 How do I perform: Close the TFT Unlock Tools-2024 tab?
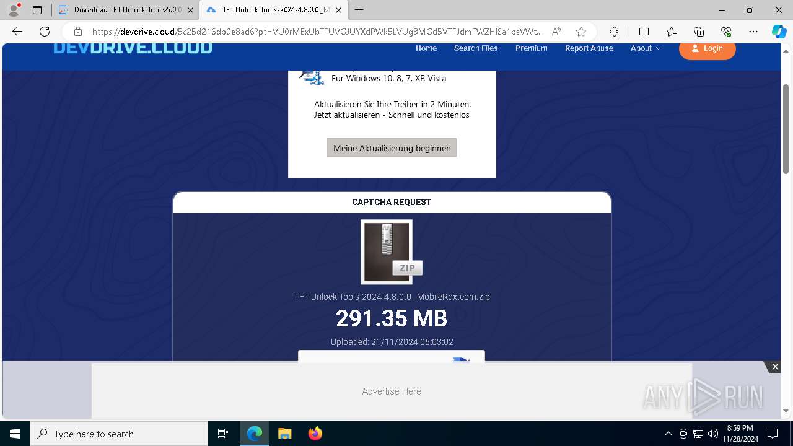tap(338, 10)
